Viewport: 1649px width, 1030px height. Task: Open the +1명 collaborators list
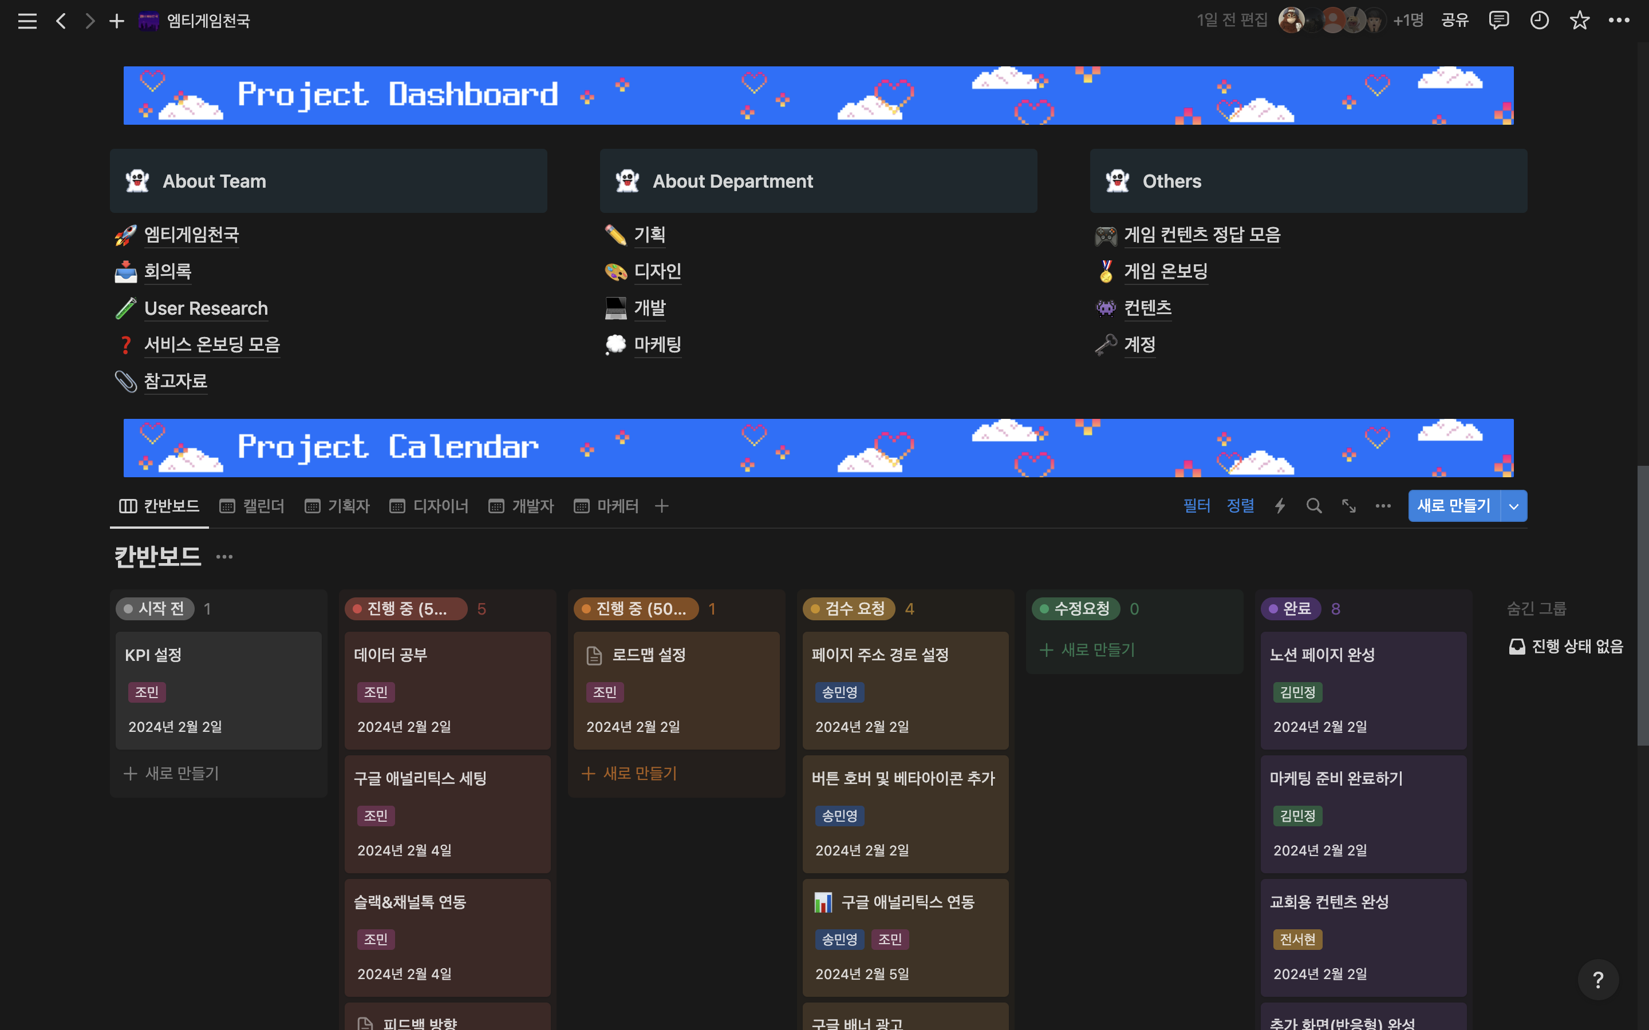coord(1408,21)
